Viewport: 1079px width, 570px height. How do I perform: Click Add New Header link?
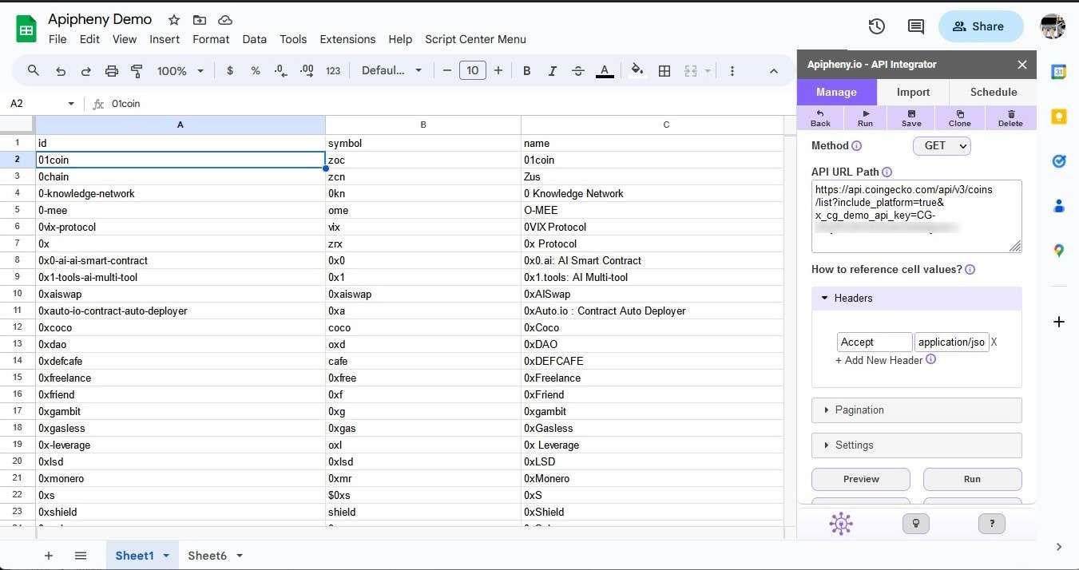pyautogui.click(x=879, y=360)
